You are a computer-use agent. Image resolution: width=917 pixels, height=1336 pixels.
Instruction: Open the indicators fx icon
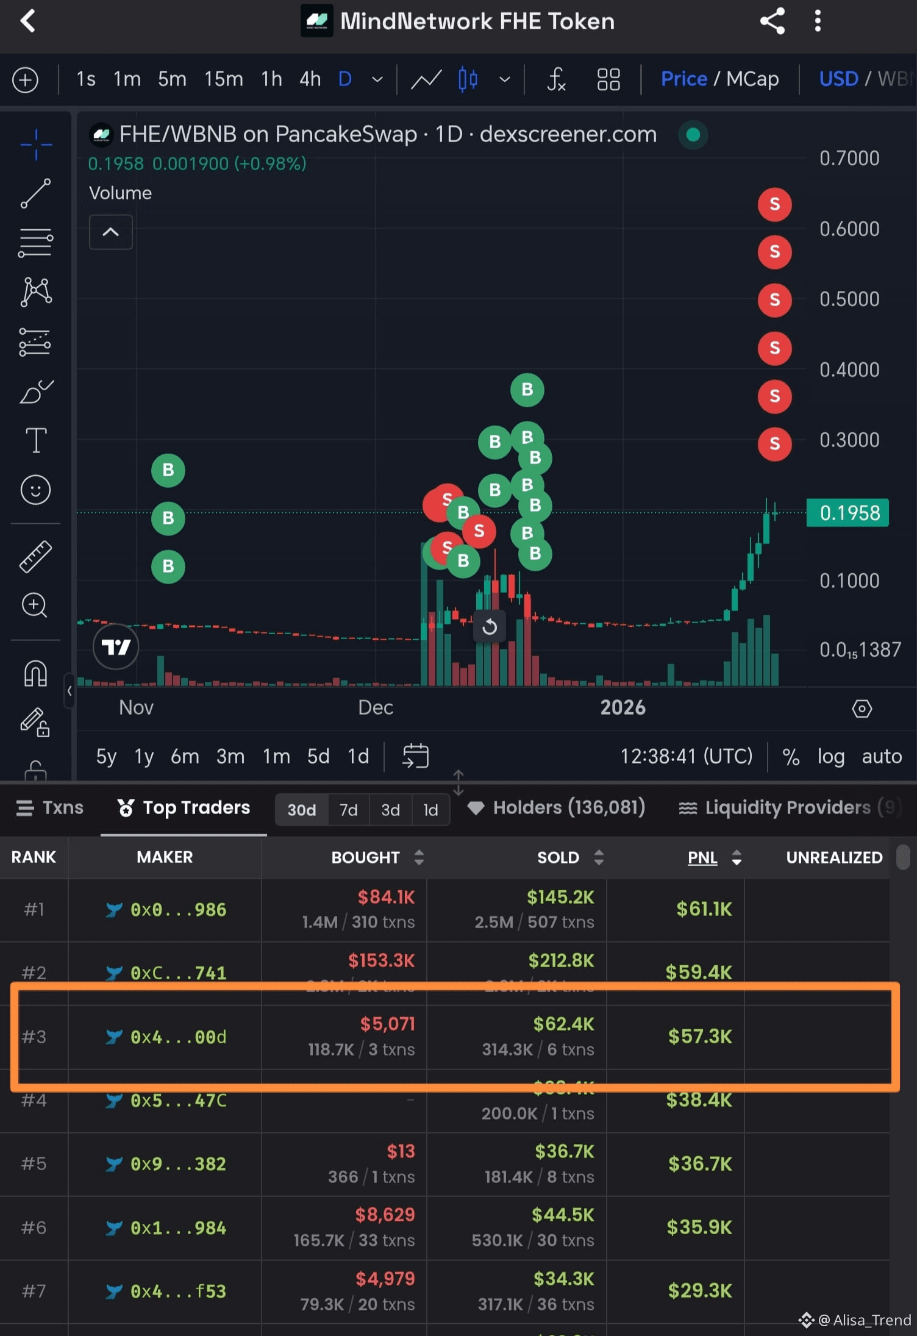click(x=556, y=79)
